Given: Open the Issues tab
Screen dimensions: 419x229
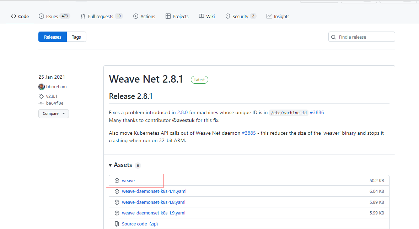Looking at the screenshot, I should (x=54, y=16).
